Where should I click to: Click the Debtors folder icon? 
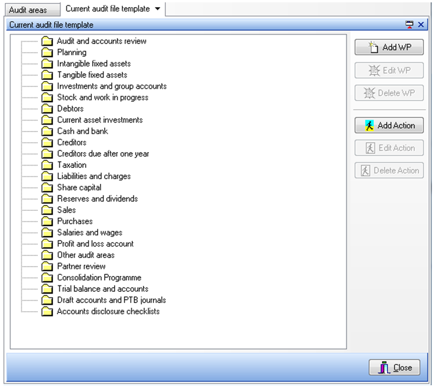coord(47,109)
